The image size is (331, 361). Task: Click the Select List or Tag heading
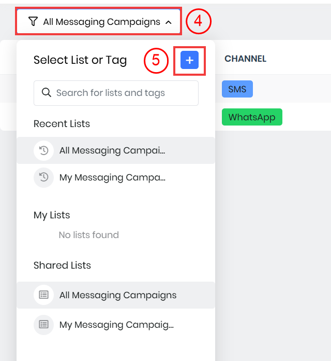80,60
